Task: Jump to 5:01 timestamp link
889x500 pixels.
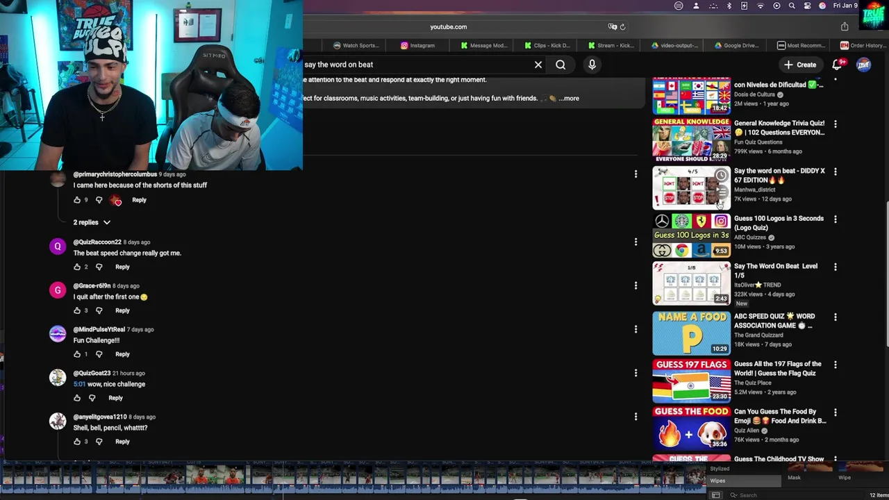Action: 79,384
